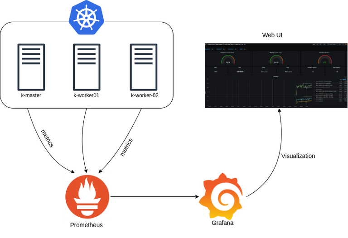Click the Prometheus flame logo
Image resolution: width=348 pixels, height=238 pixels.
87,197
